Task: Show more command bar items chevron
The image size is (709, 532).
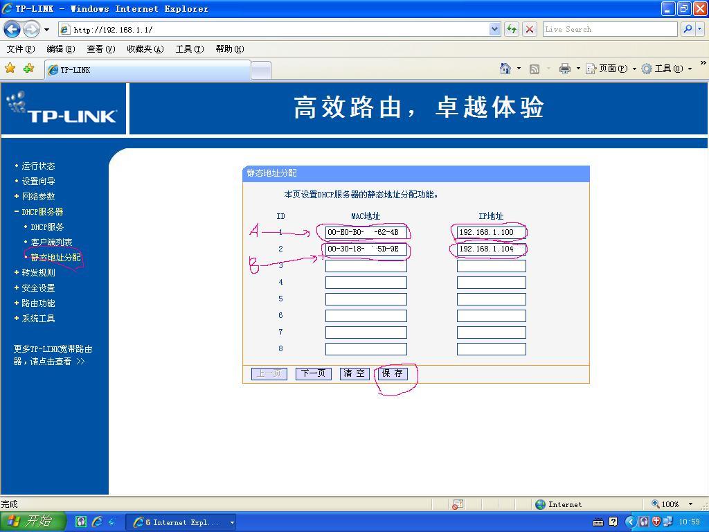Action: (x=703, y=63)
